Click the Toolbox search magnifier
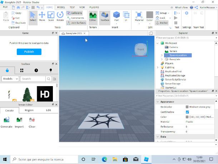Screen dimensions: 218x164 [x=49, y=79]
